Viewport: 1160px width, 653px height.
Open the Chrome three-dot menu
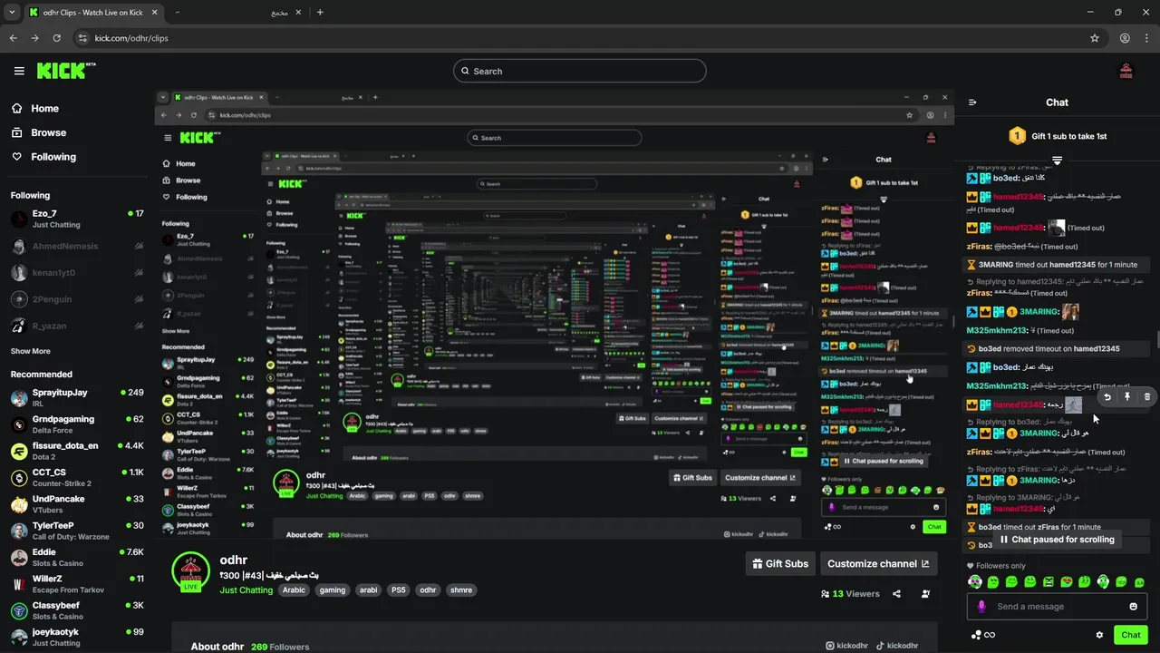click(1146, 38)
